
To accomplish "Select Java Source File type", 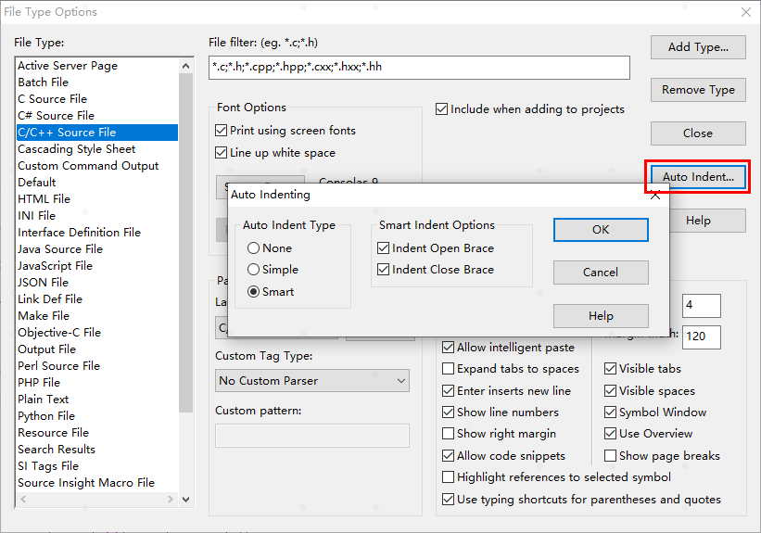I will pyautogui.click(x=97, y=249).
